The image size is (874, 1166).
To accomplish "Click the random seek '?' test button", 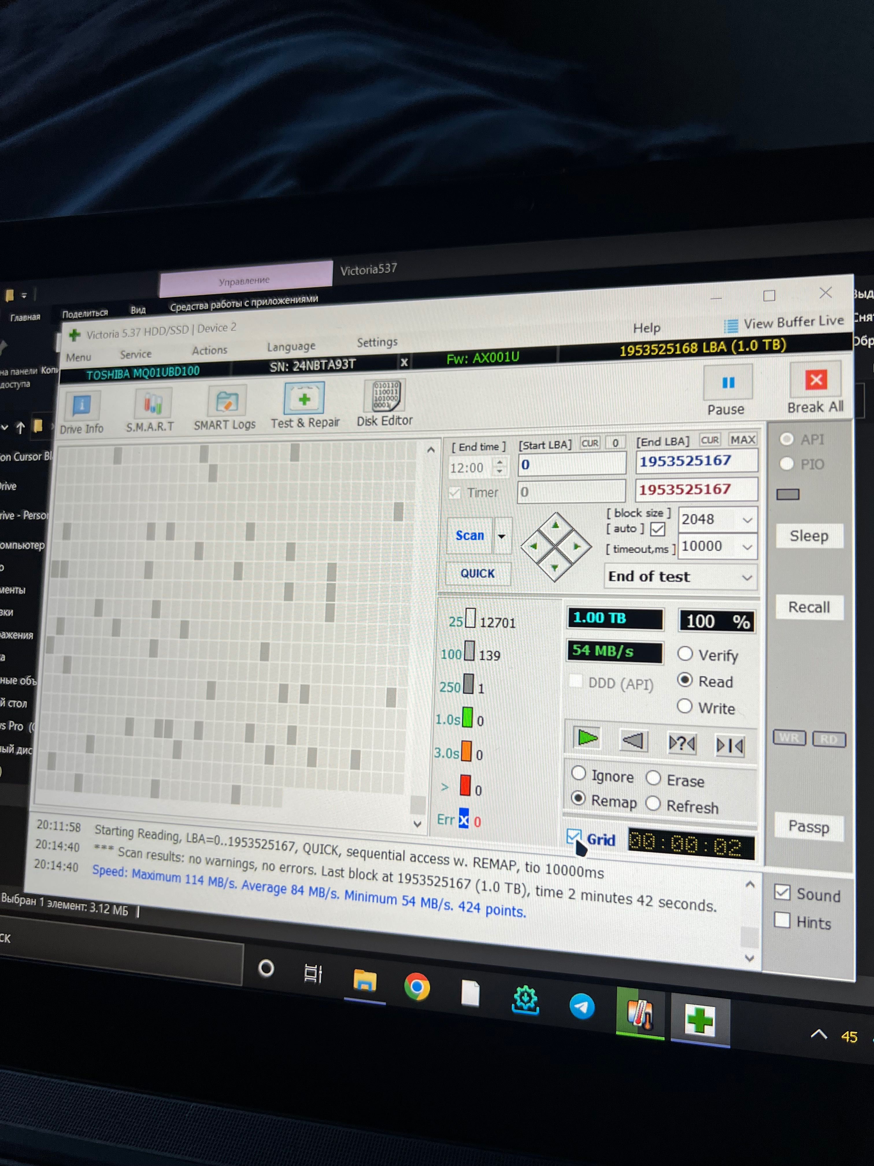I will pos(682,743).
